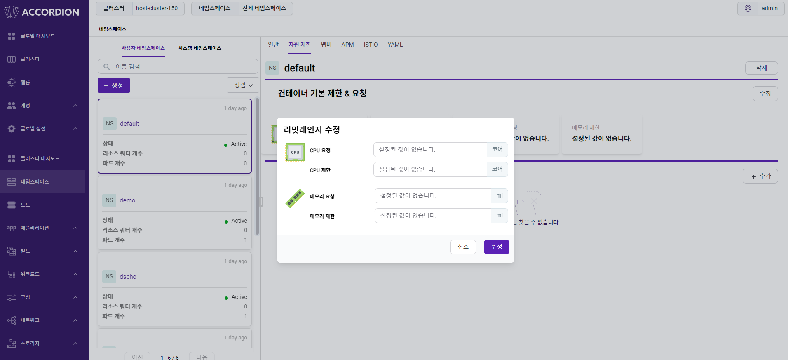Click the memory request (메모리 요청) input field
This screenshot has width=788, height=360.
(433, 196)
